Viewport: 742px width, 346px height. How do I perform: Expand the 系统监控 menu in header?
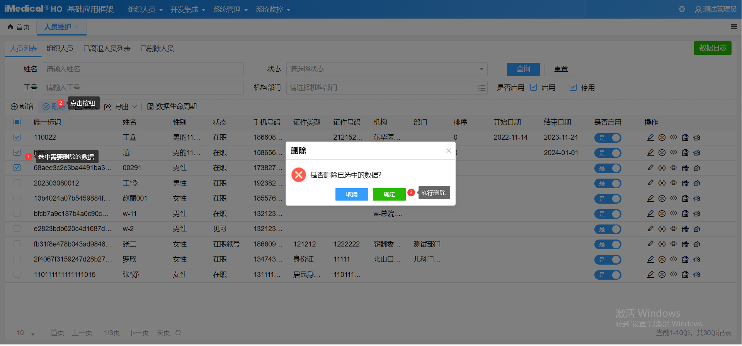tap(273, 9)
